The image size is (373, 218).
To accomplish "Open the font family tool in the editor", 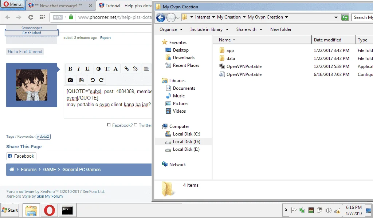I will (115, 69).
